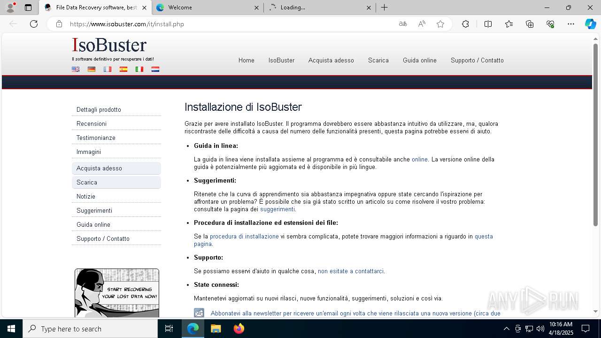Click the newsletter envelope icon
The height and width of the screenshot is (338, 601).
click(x=199, y=313)
